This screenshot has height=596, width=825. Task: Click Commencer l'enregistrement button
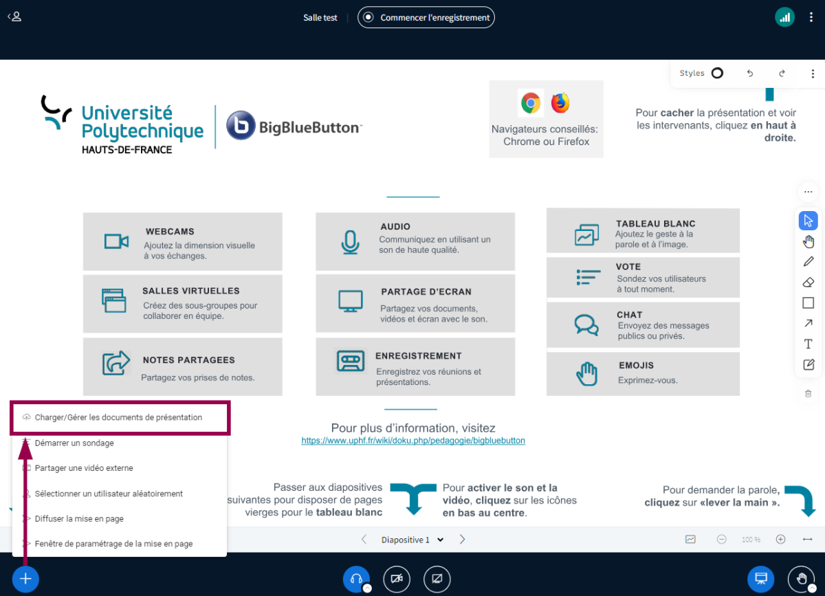pos(426,17)
